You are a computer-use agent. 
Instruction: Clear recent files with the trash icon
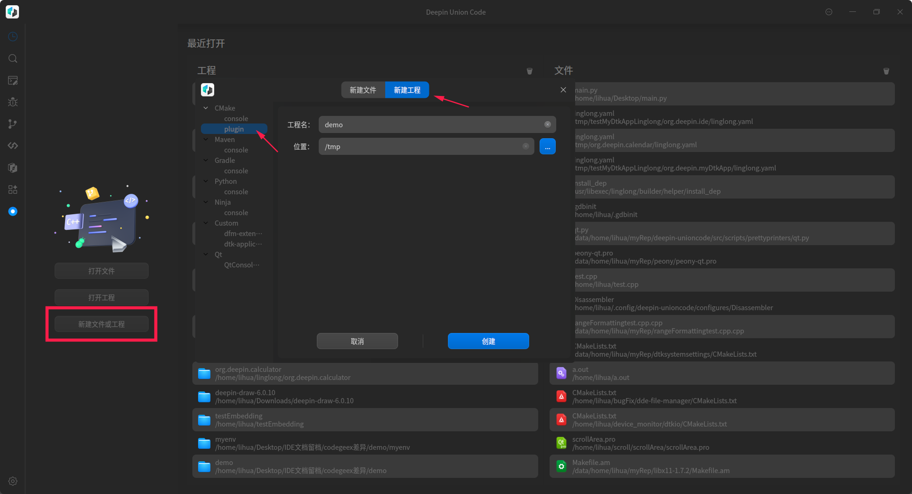[886, 71]
